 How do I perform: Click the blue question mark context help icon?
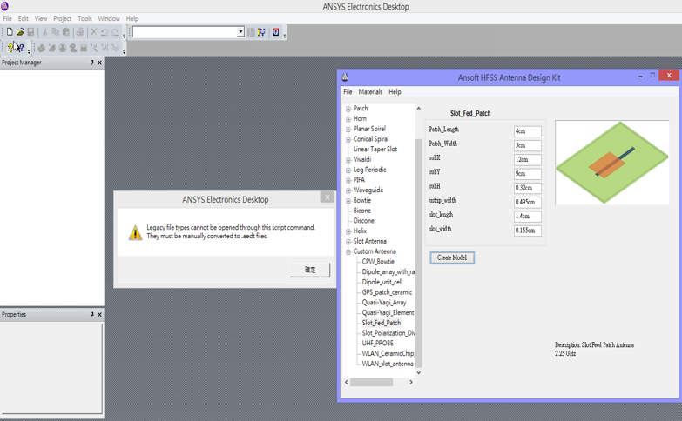(x=20, y=48)
